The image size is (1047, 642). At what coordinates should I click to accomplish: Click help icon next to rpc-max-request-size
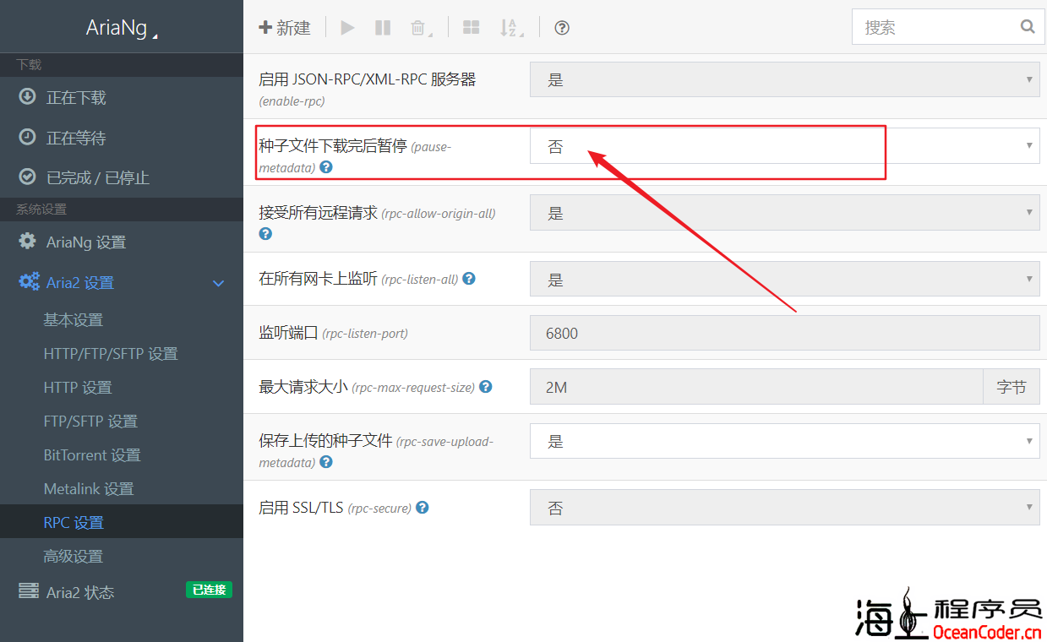[486, 387]
